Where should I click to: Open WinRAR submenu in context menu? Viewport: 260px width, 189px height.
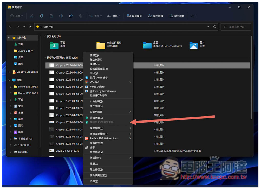click(x=108, y=82)
